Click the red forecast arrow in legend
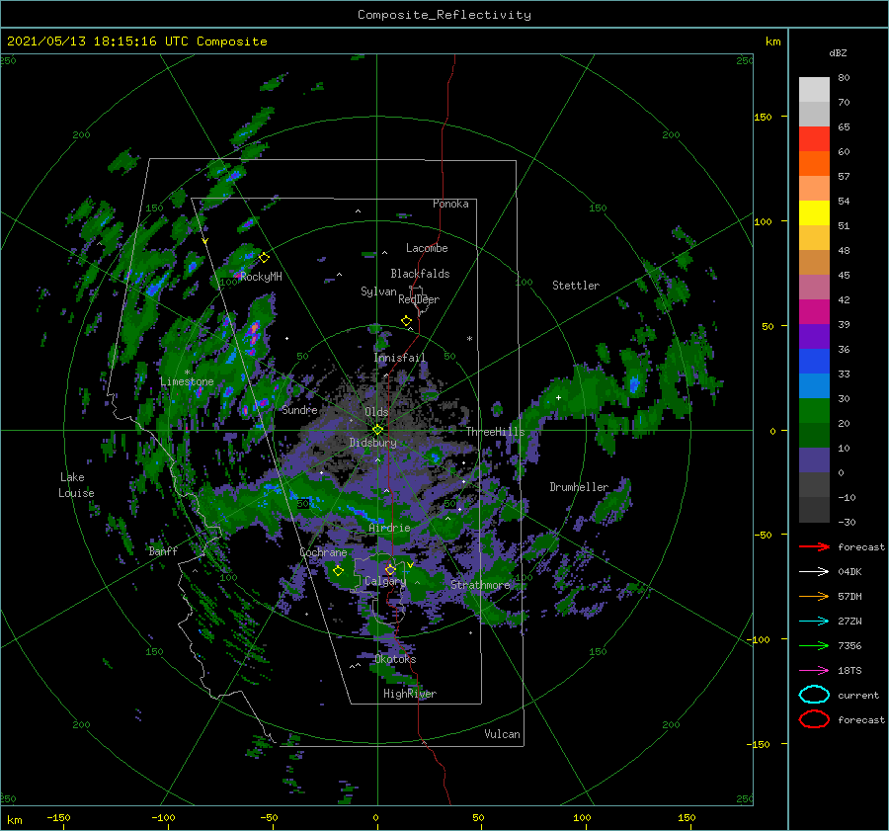889x831 pixels. click(x=814, y=546)
